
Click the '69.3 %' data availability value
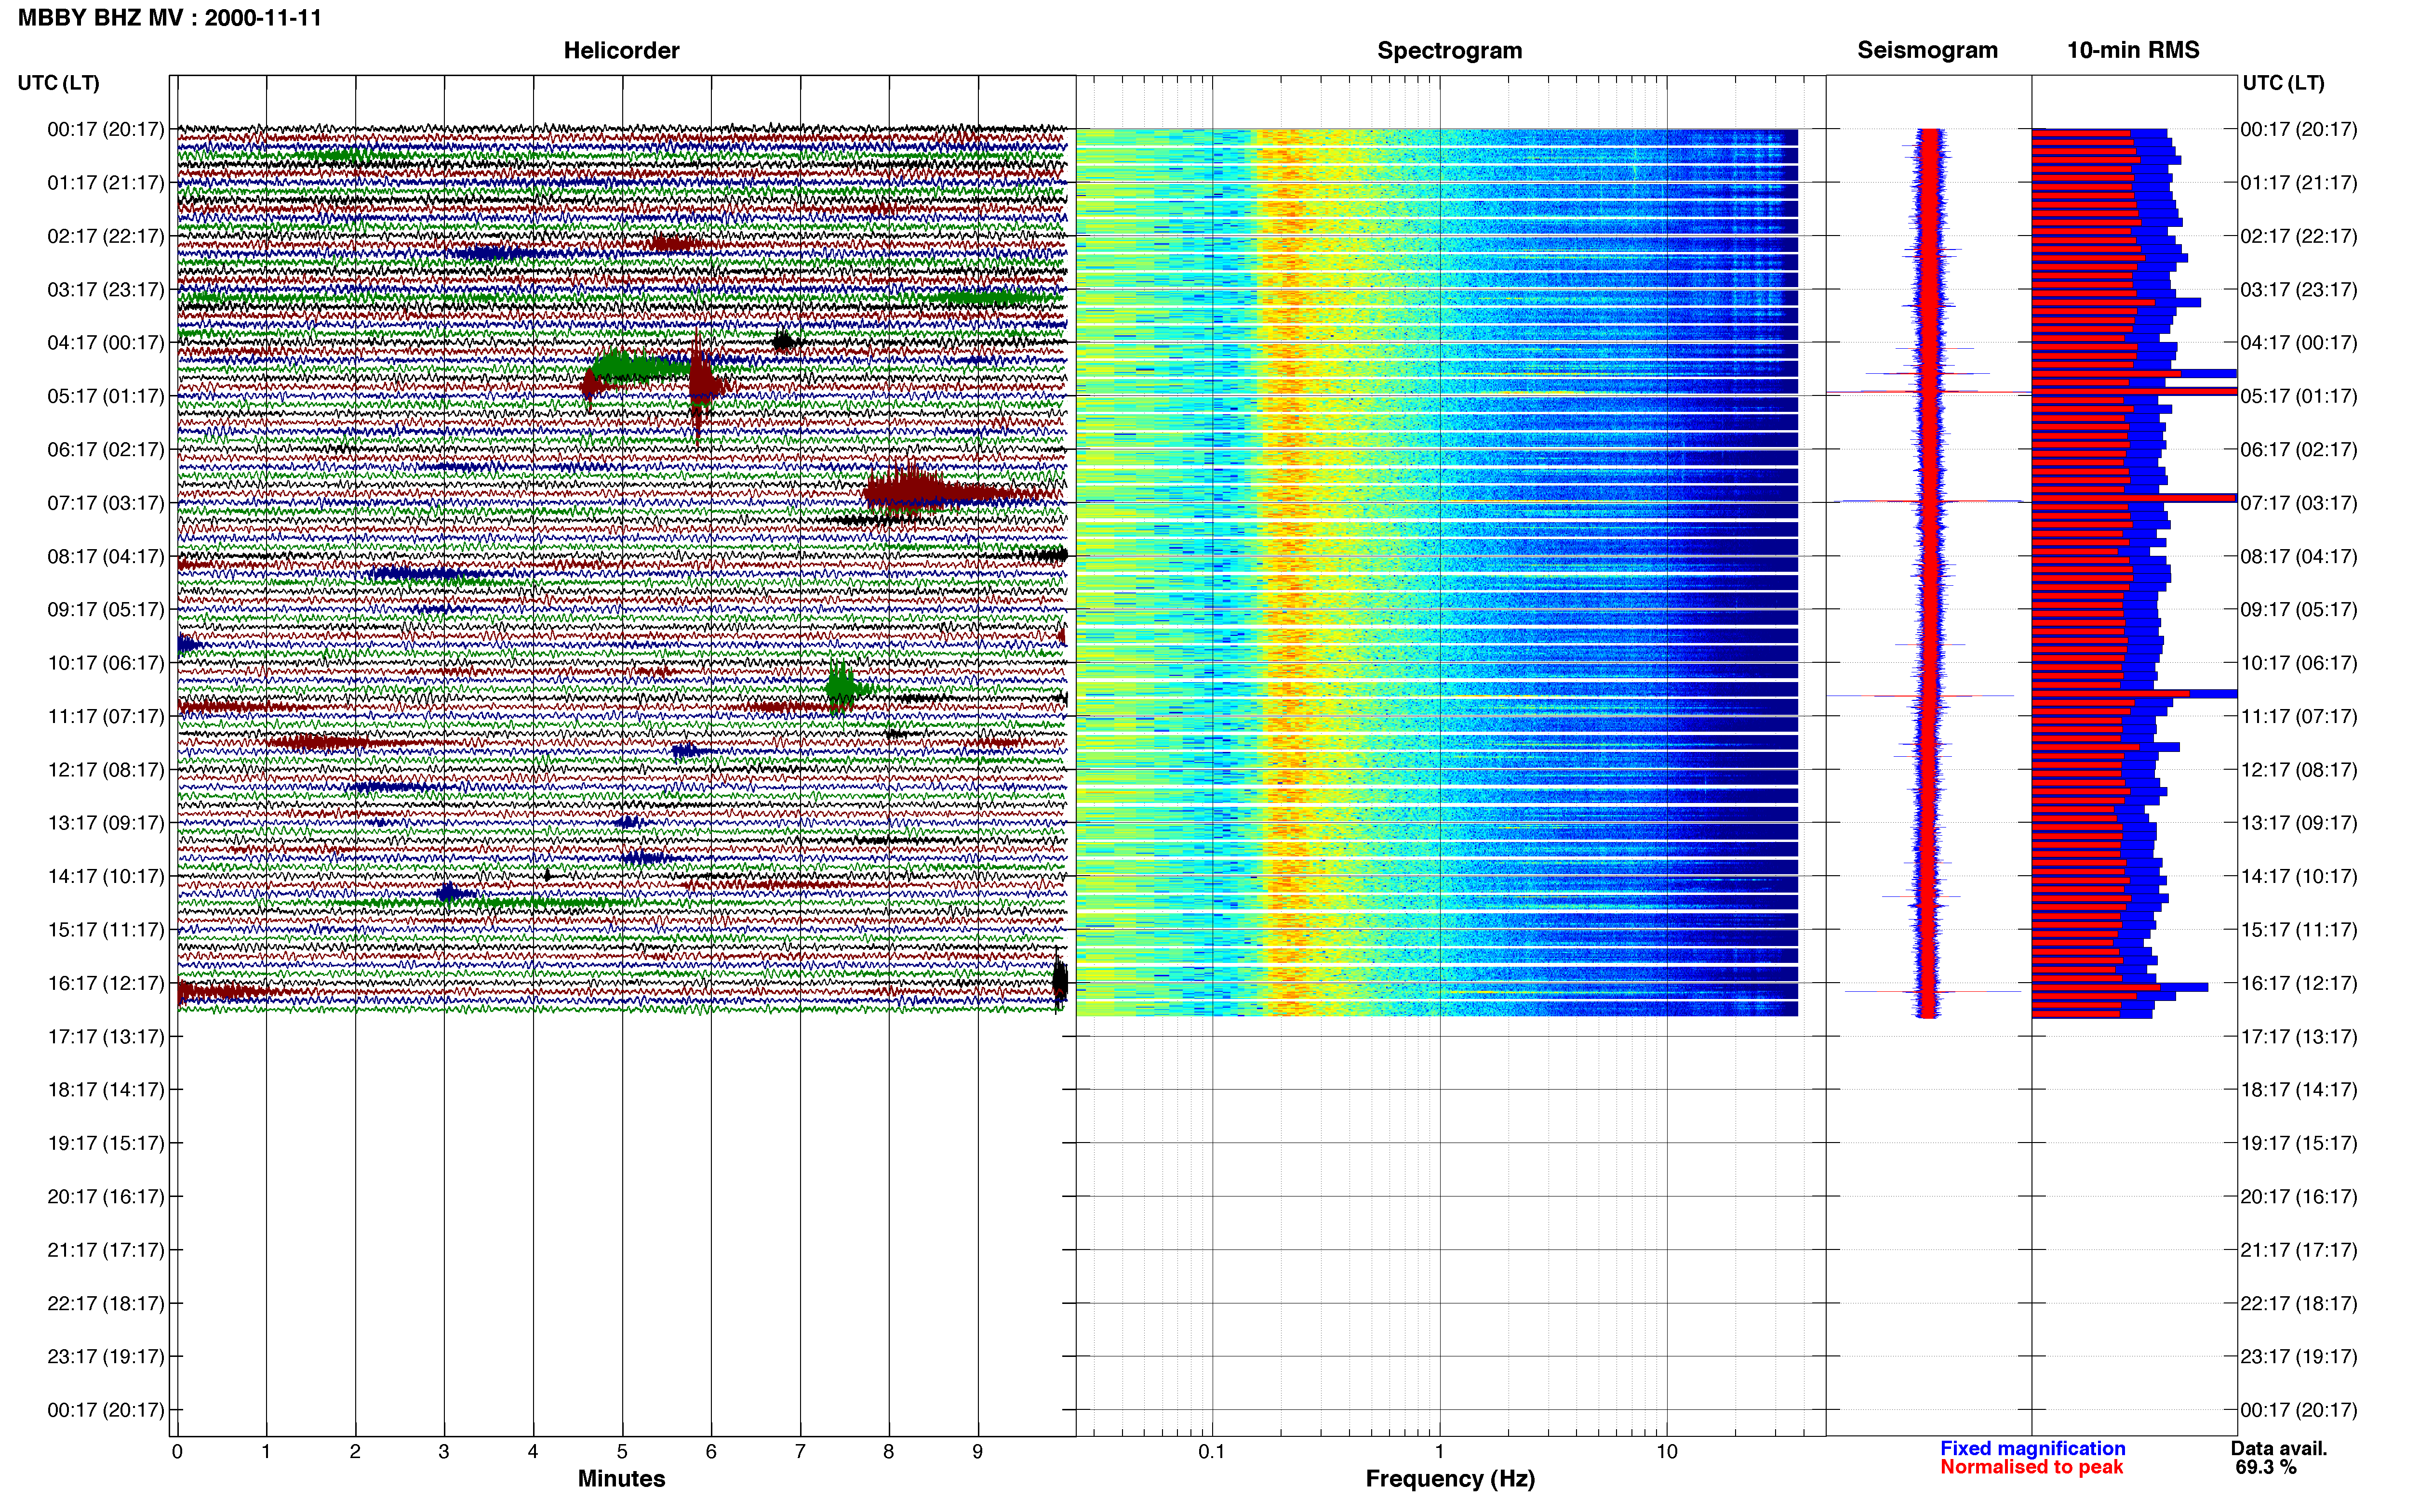coord(2266,1467)
